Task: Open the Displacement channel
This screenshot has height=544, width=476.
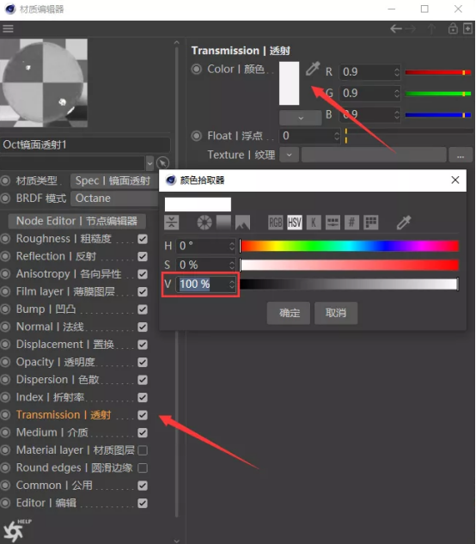Action: point(65,344)
